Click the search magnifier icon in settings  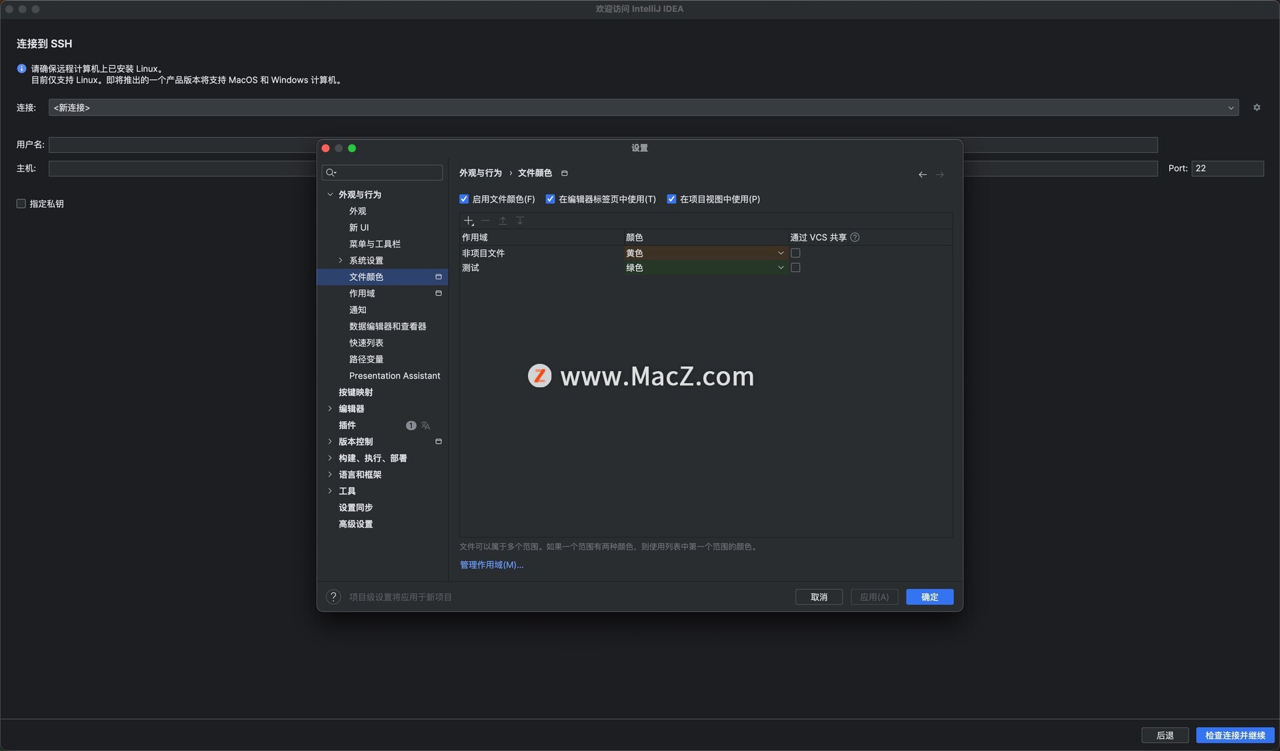click(331, 173)
